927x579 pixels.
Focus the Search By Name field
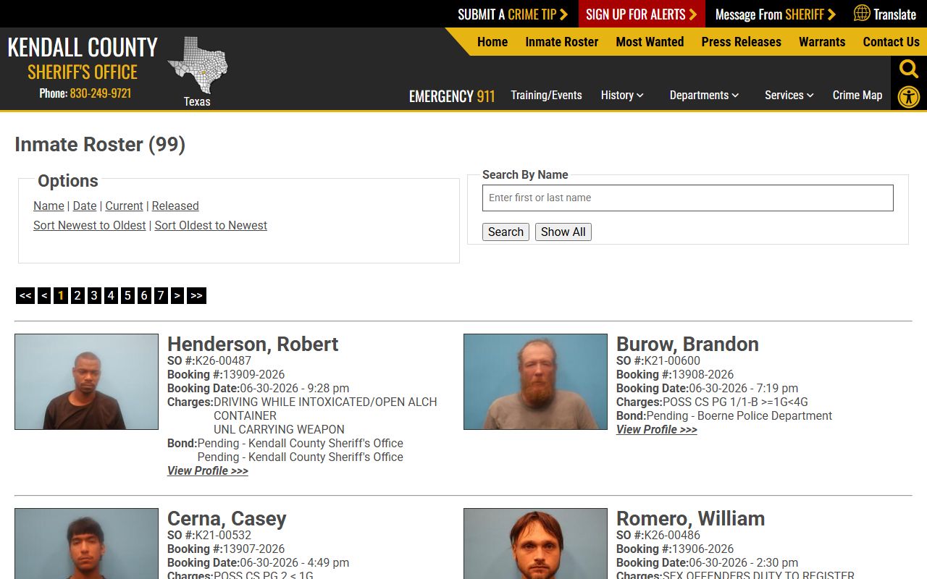point(688,198)
